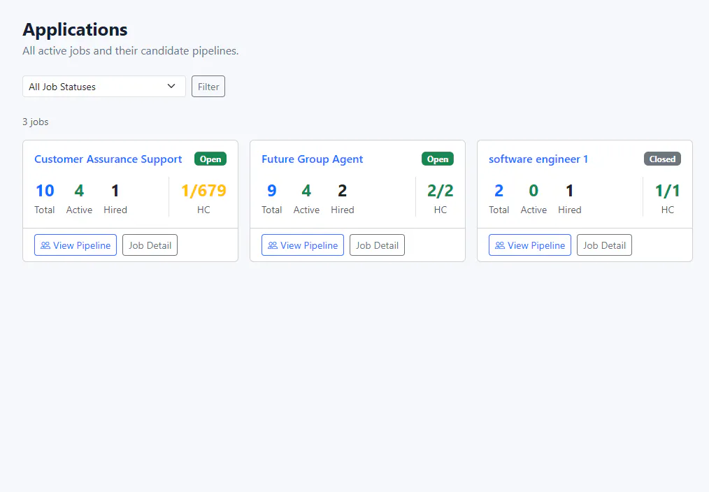Click people icon in Customer Assurance View Pipeline
Image resolution: width=709 pixels, height=492 pixels.
click(45, 245)
